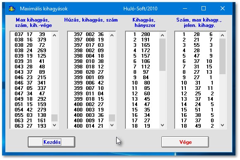Select row '400 003 36'
Screen dimensions: 240x160
tap(89, 115)
